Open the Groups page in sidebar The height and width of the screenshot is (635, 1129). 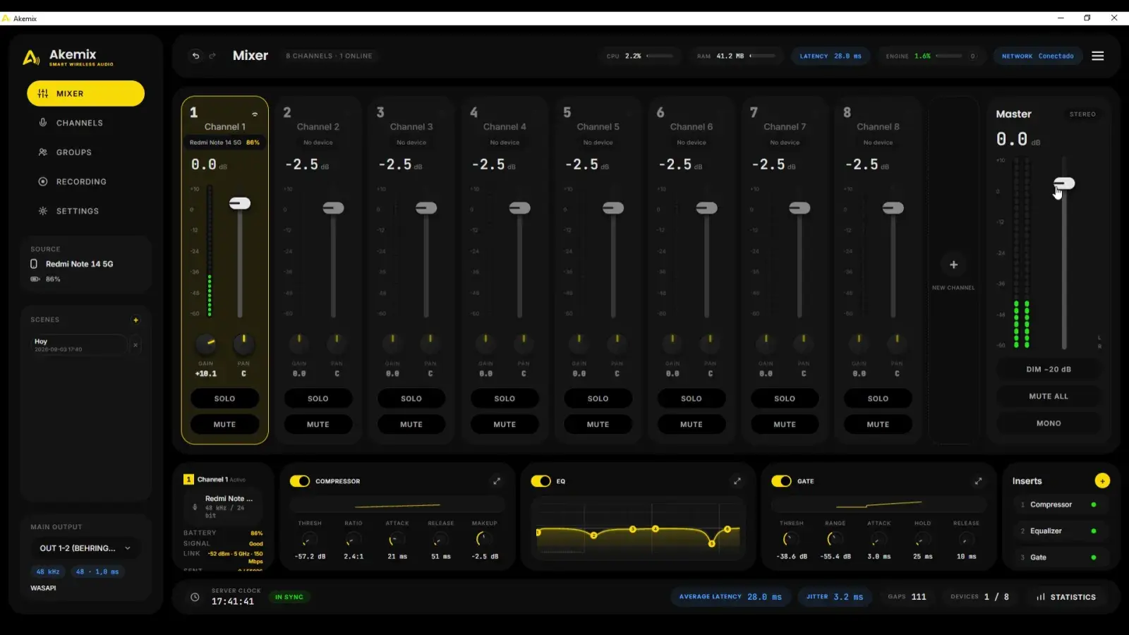click(85, 152)
